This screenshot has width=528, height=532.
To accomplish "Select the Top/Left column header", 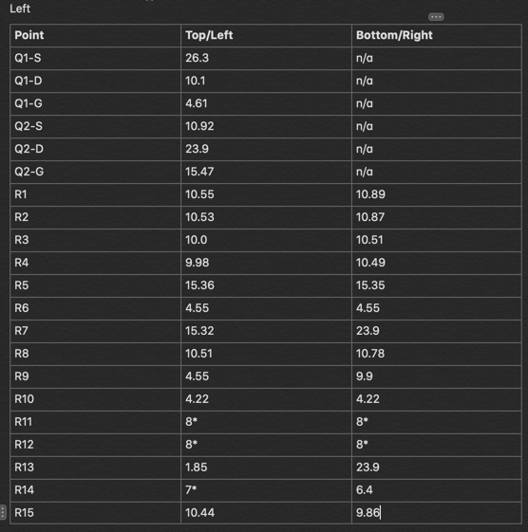I will (267, 35).
